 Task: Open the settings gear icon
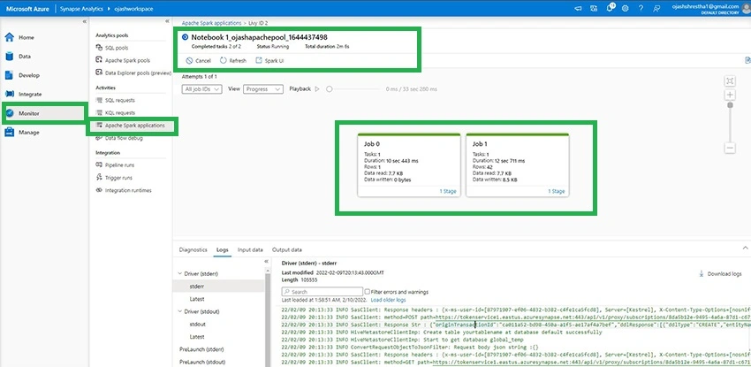coord(625,8)
